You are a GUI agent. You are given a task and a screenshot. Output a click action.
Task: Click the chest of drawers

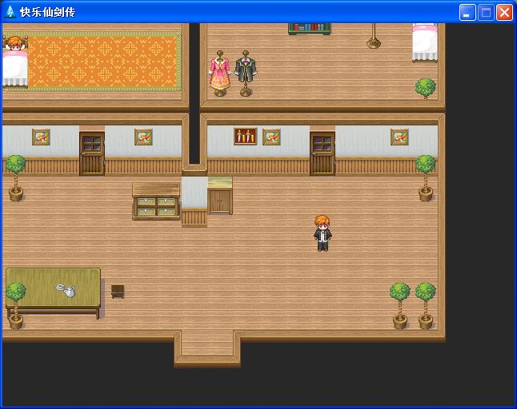156,201
